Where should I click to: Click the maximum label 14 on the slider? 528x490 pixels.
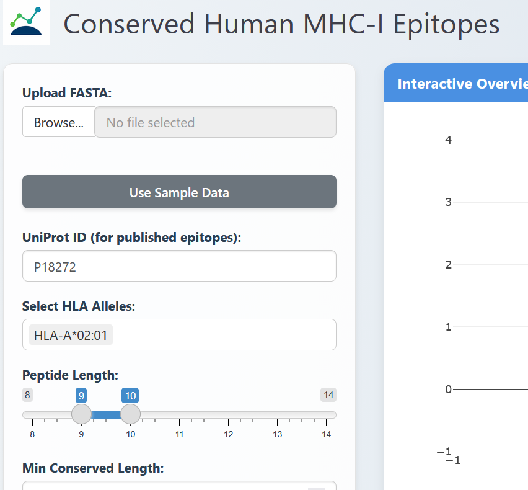328,395
